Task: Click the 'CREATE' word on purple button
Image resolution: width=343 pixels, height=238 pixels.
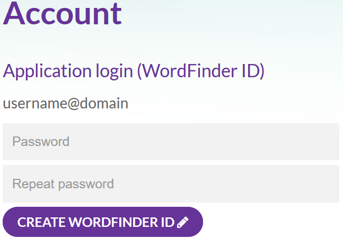Action: pos(41,222)
